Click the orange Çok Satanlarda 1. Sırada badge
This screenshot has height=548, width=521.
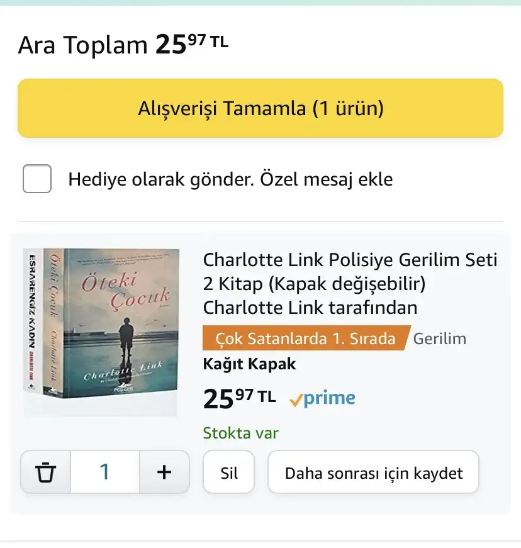click(306, 338)
